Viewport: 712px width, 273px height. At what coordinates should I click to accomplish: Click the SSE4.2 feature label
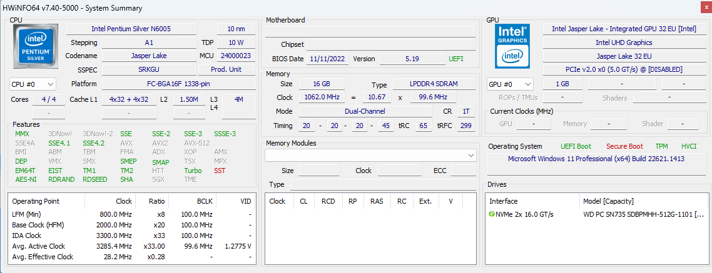[94, 143]
